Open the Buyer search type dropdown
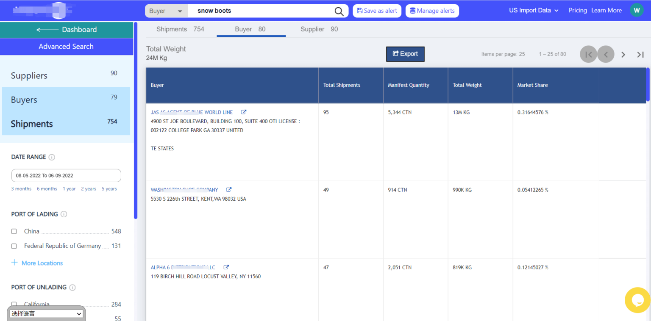 pyautogui.click(x=166, y=11)
